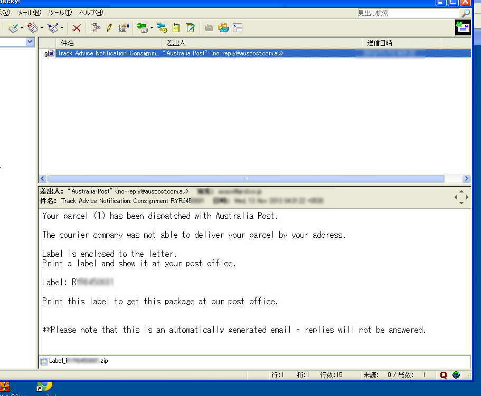
Task: Click the reply to mail icon
Action: (33, 28)
